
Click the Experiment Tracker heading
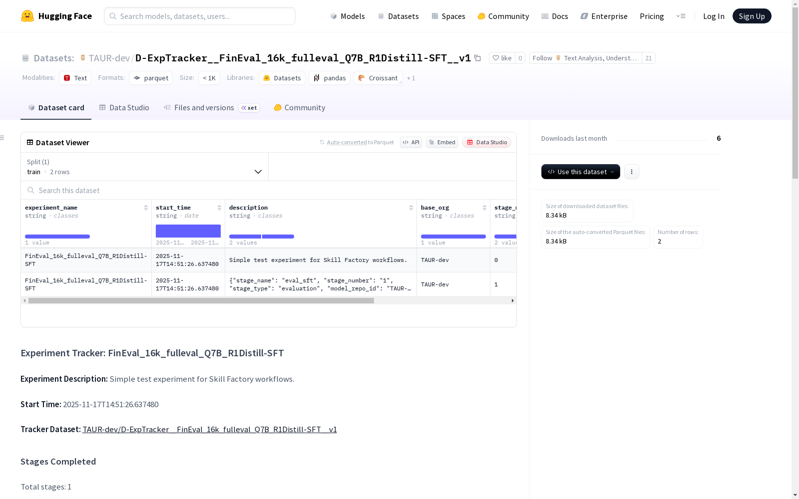pyautogui.click(x=152, y=353)
